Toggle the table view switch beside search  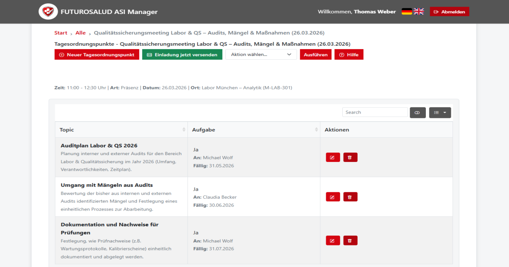(417, 112)
